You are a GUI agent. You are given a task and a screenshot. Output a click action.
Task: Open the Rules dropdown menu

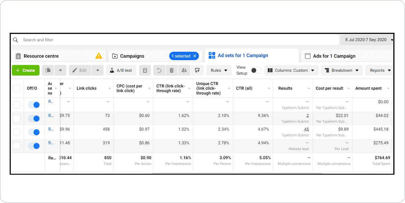coord(219,70)
